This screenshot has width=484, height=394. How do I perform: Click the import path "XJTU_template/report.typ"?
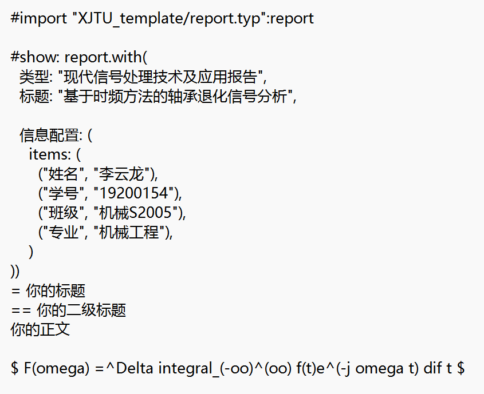click(169, 18)
